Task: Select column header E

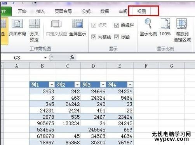Action: point(120,66)
